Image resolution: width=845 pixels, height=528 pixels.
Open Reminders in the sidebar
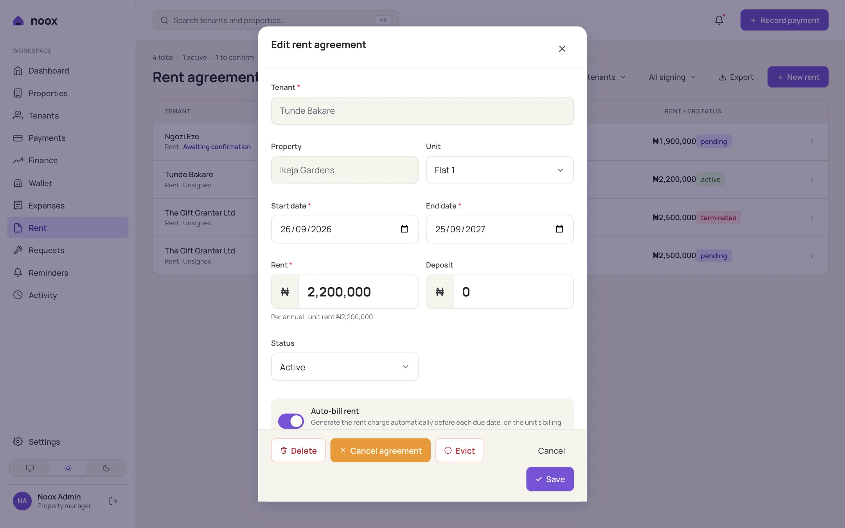click(x=68, y=273)
